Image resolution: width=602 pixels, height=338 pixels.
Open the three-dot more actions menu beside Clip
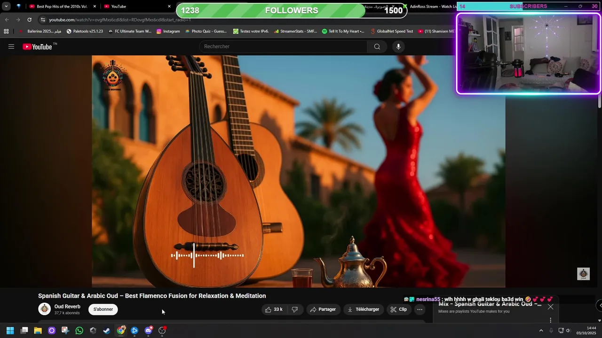pos(420,309)
